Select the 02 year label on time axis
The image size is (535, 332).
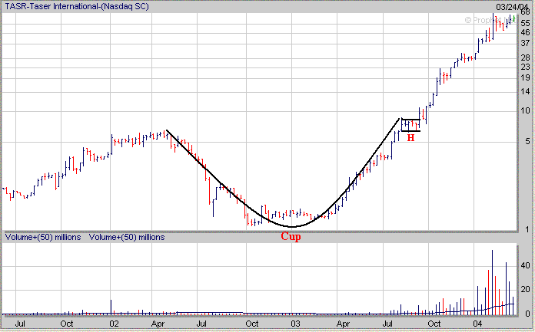point(114,324)
